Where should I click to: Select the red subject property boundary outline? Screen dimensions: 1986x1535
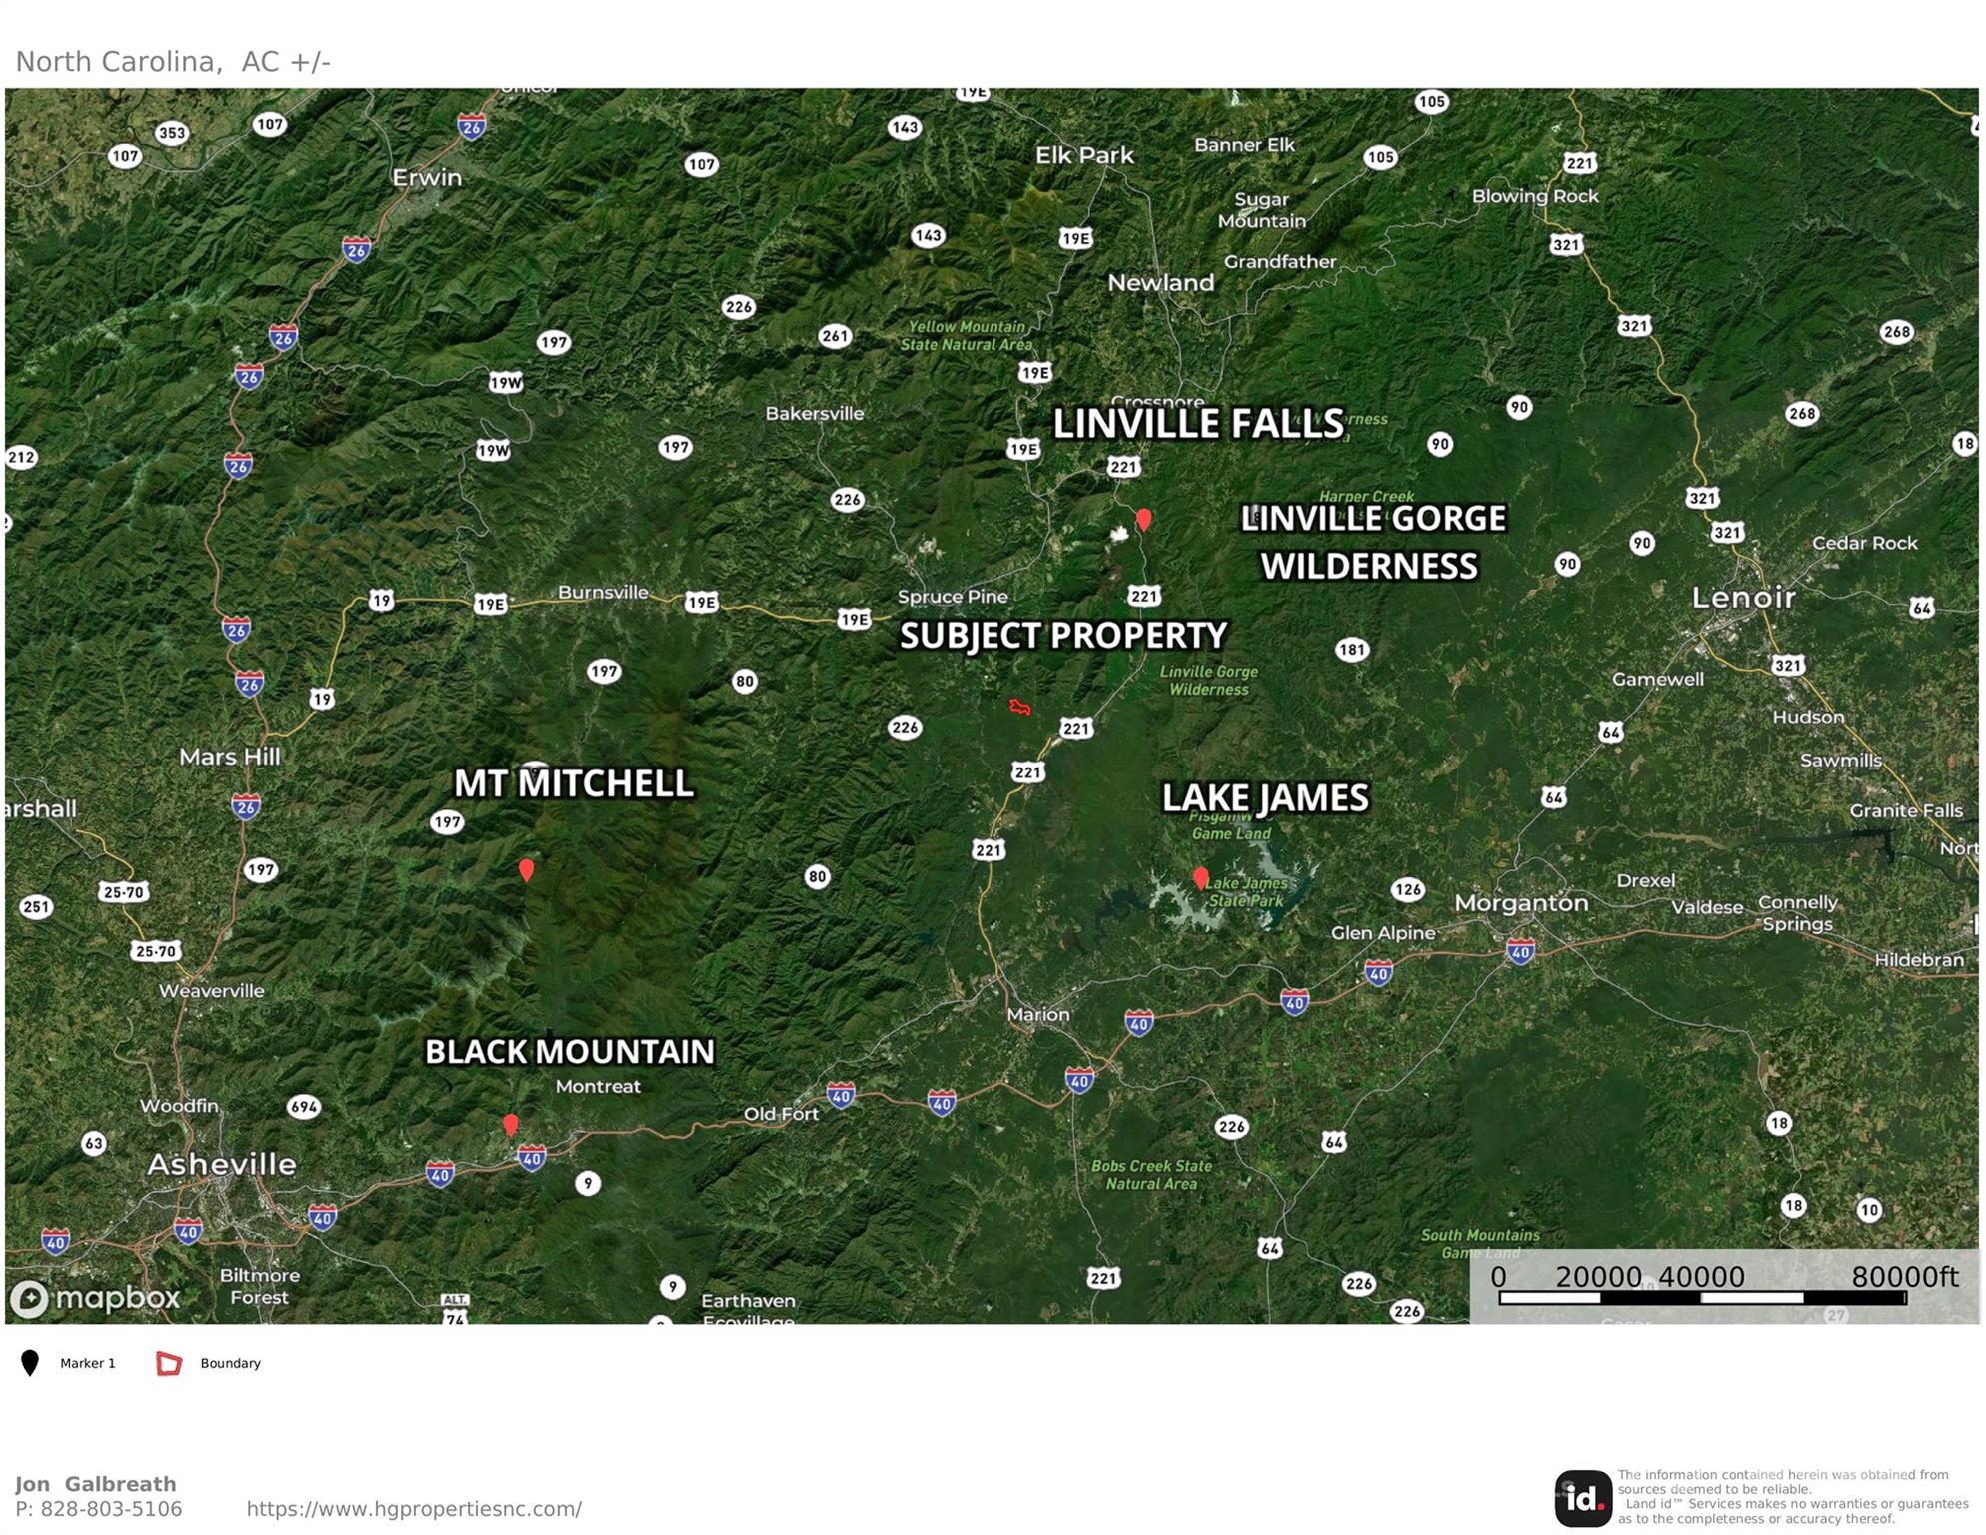pos(1019,707)
